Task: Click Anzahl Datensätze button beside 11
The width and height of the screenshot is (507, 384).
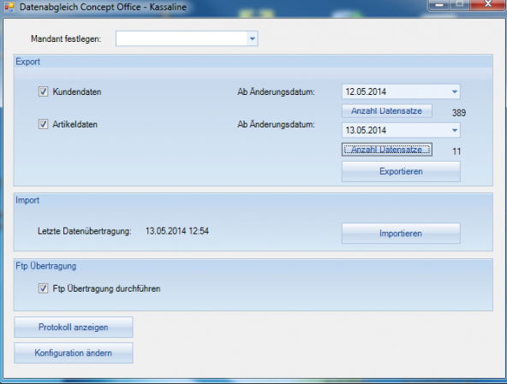Action: pyautogui.click(x=387, y=150)
